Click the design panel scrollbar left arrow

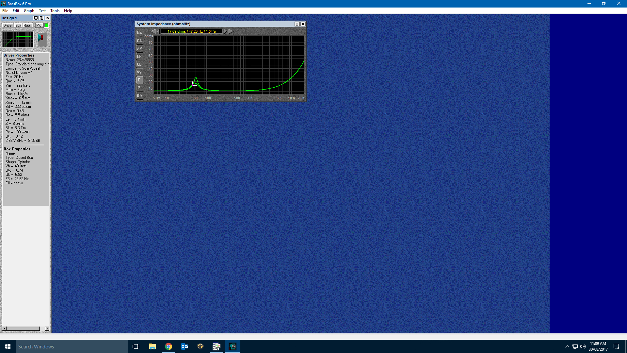tap(5, 328)
